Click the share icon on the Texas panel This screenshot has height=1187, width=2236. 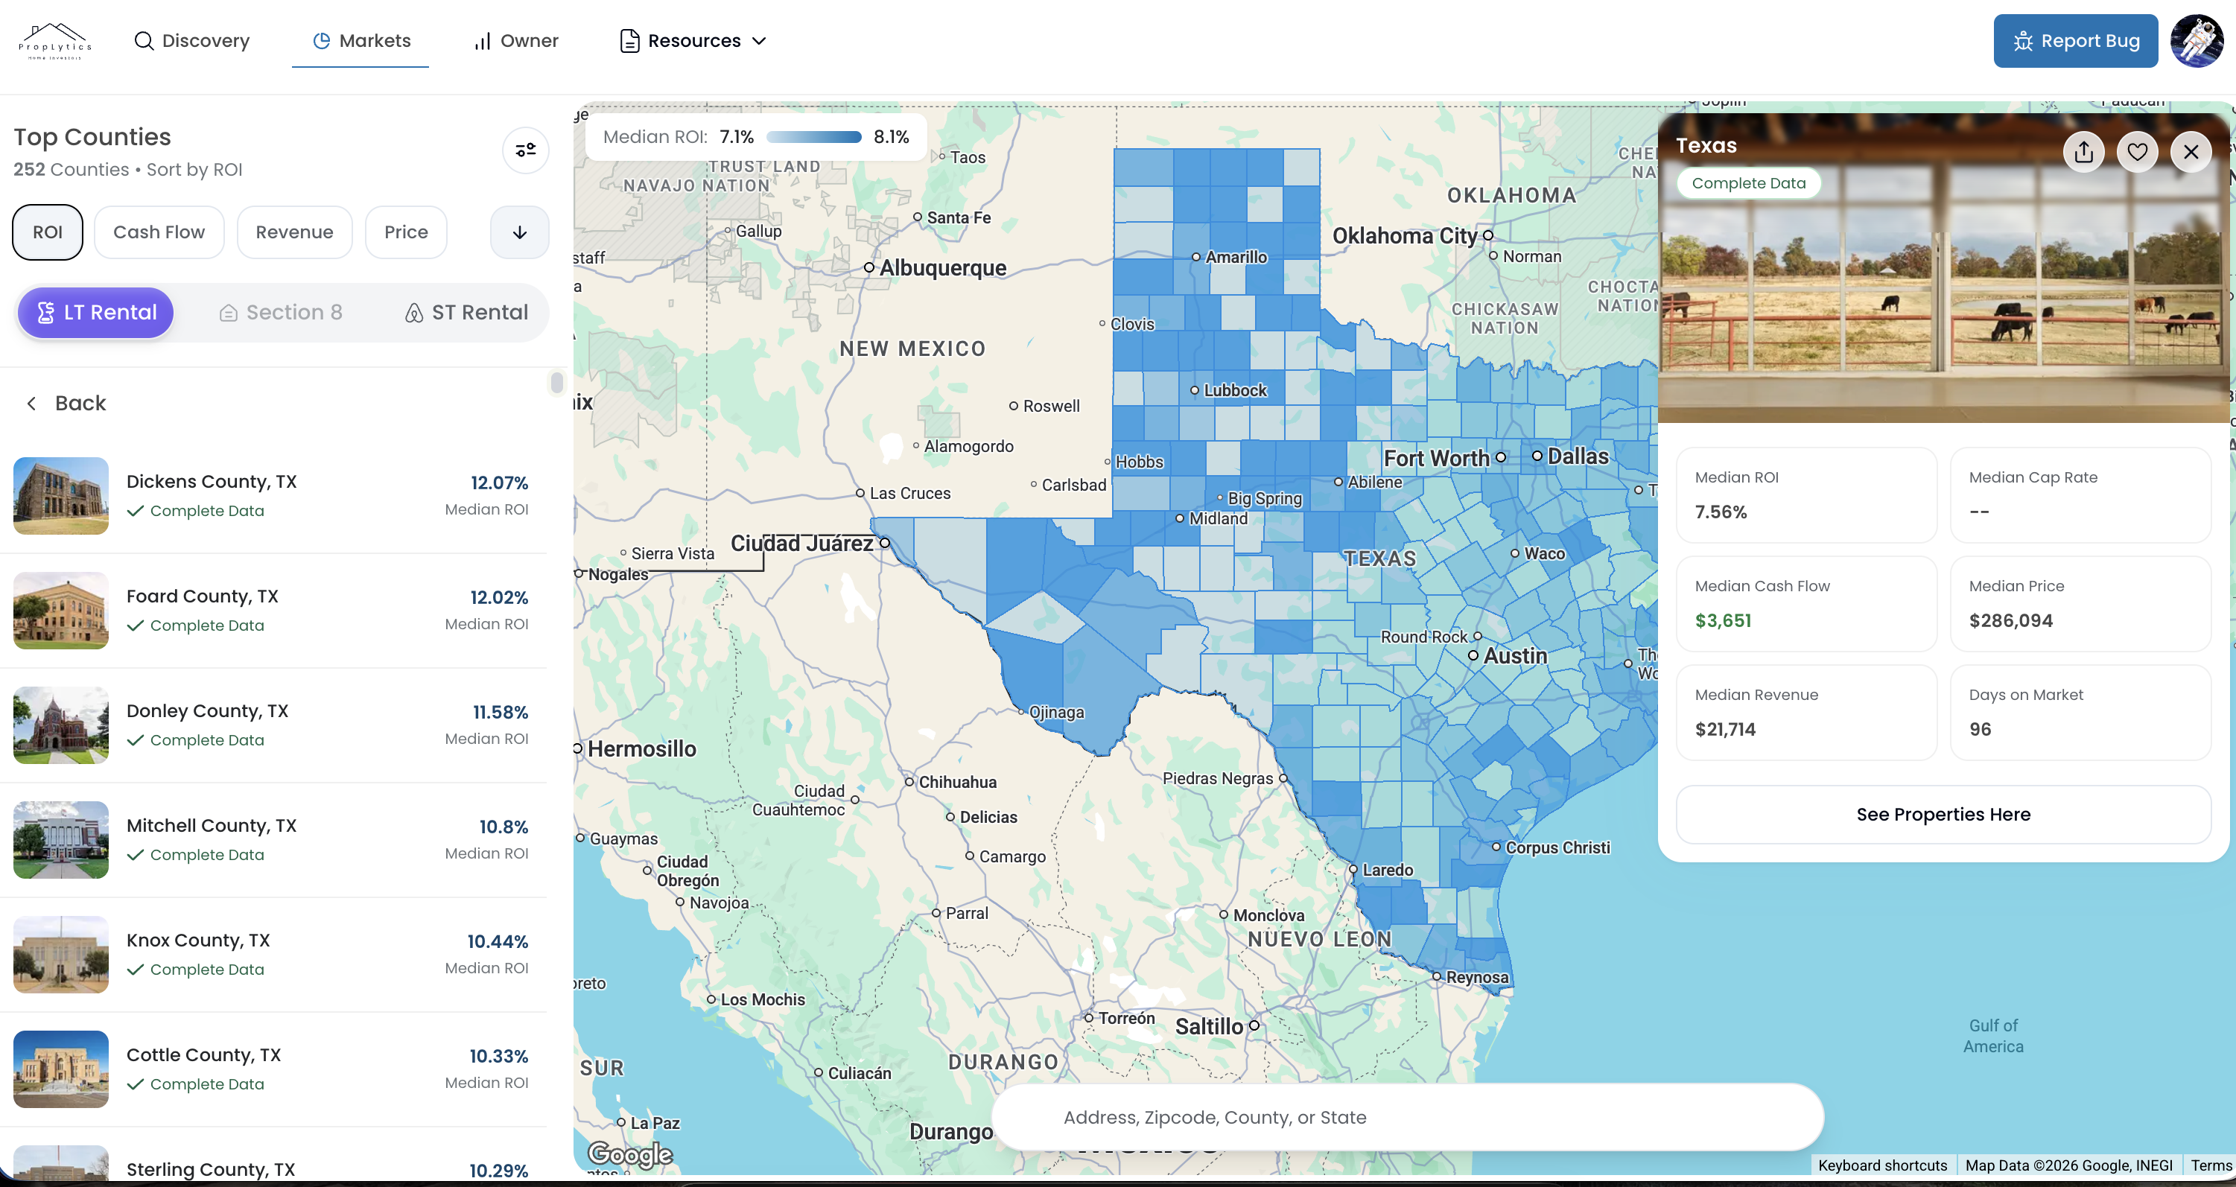pos(2084,152)
